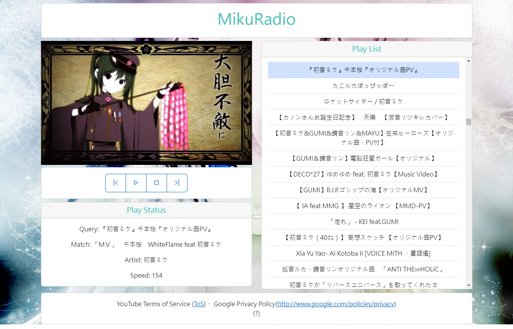Screen dimensions: 513x329
Task: Start playback with the play button
Action: [136, 183]
